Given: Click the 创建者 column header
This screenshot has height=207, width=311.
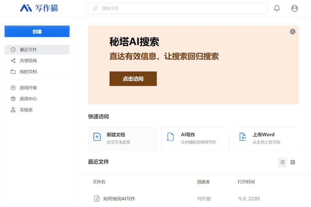Looking at the screenshot, I should click(203, 182).
